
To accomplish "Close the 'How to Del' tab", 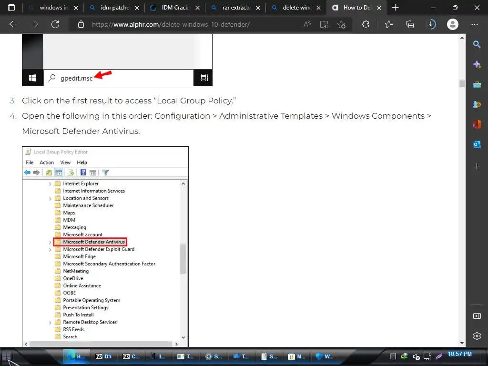I will 379,8.
